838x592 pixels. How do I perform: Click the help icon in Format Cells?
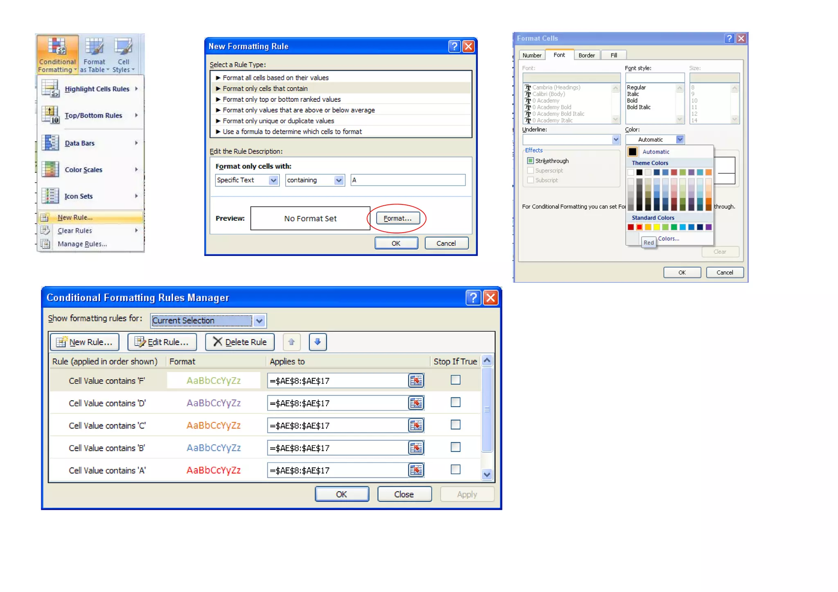[729, 38]
